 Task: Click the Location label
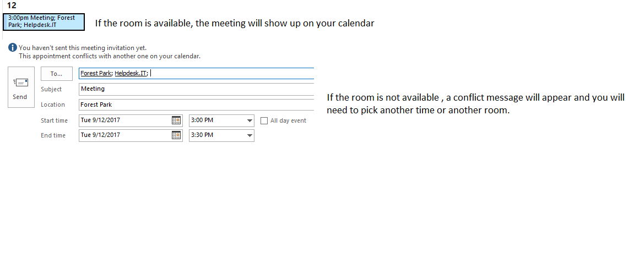(53, 105)
